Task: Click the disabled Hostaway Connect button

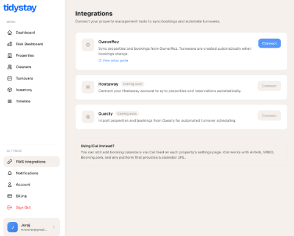Action: 269,86
